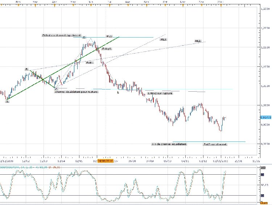Click point marker 'B' on the chart
272x205 pixels.
click(x=26, y=69)
